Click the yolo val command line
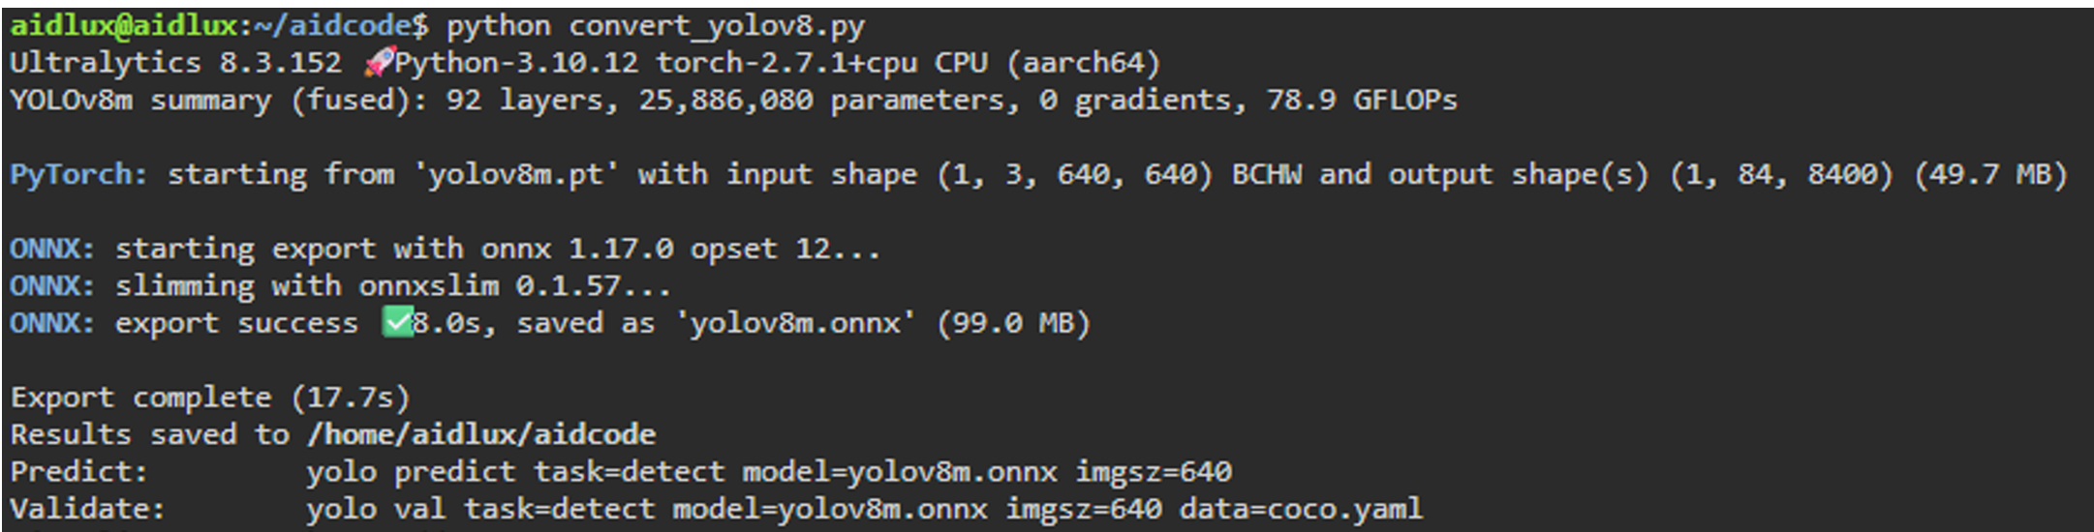Screen dimensions: 2094x532 [865, 509]
